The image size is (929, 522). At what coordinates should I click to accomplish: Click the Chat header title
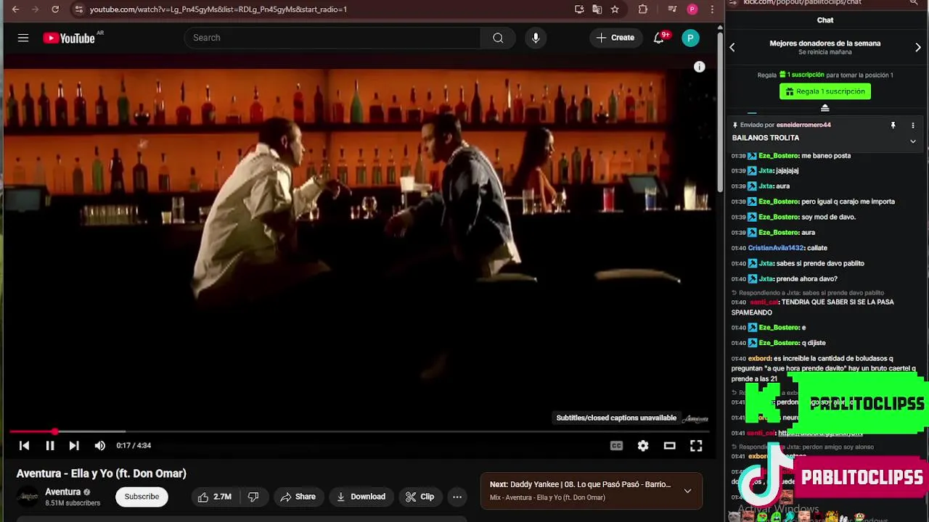[825, 20]
